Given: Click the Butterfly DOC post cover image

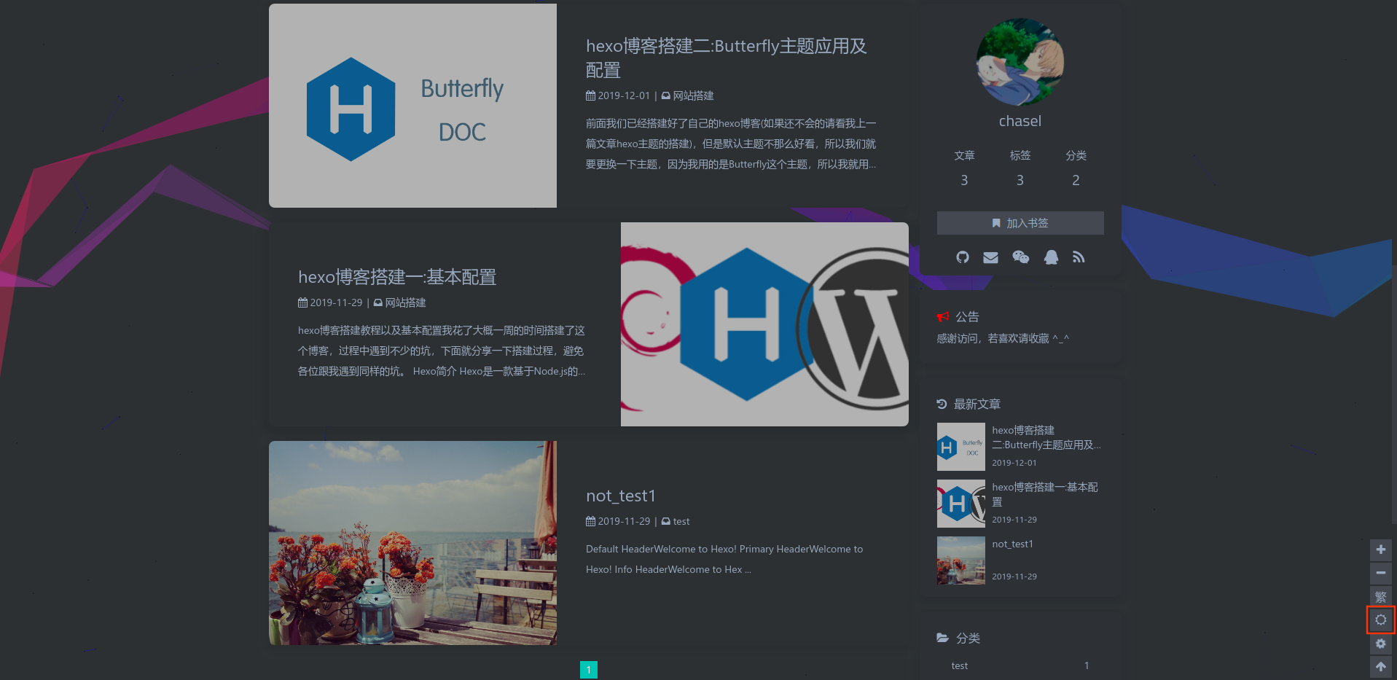Looking at the screenshot, I should click(412, 106).
